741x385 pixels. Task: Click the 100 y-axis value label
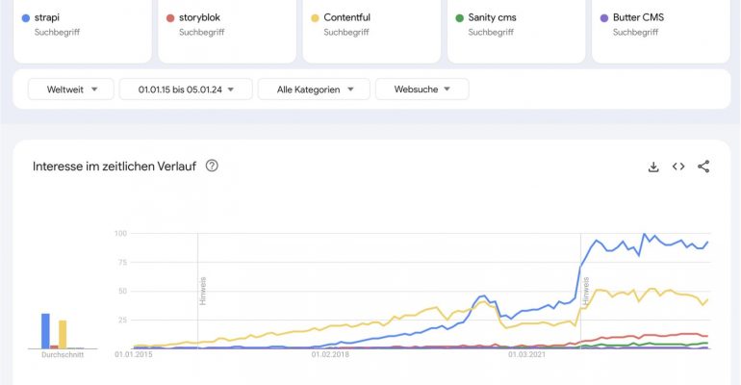pos(120,233)
